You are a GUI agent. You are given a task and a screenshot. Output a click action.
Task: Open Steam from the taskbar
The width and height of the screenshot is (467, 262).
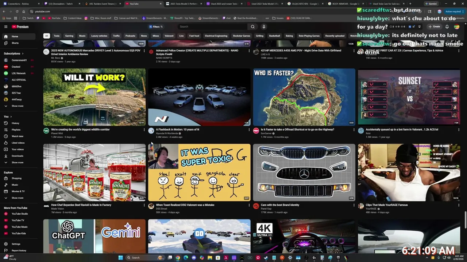pos(266,258)
